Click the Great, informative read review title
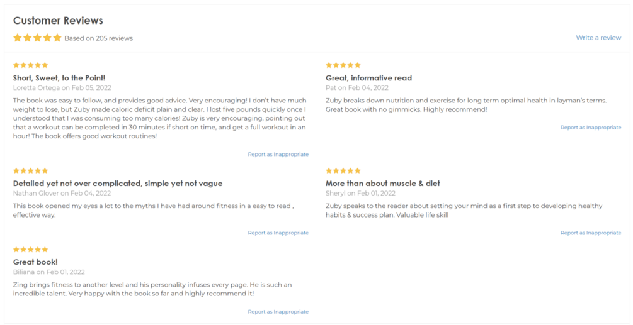The image size is (633, 325). point(368,78)
